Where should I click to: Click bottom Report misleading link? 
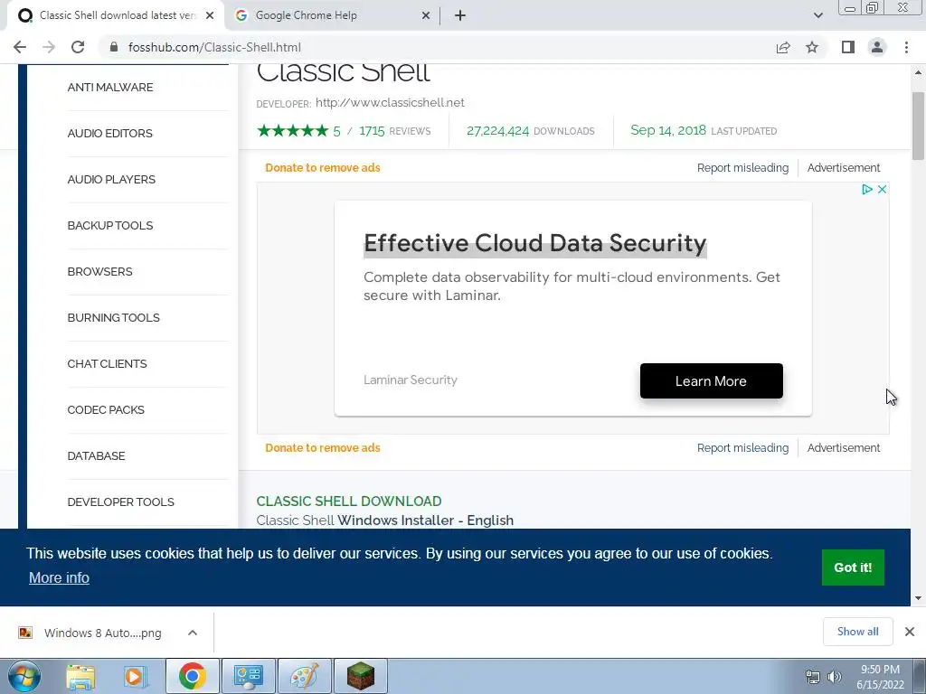[x=742, y=448]
